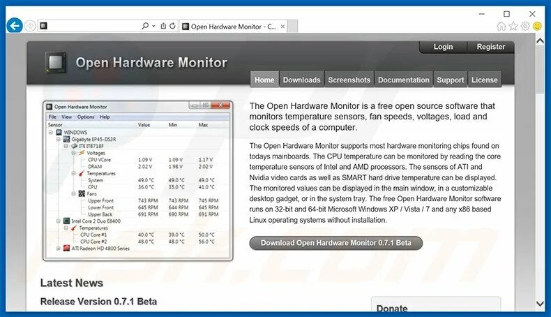
Task: Click the Open Hardware Monitor site title
Action: 151,63
